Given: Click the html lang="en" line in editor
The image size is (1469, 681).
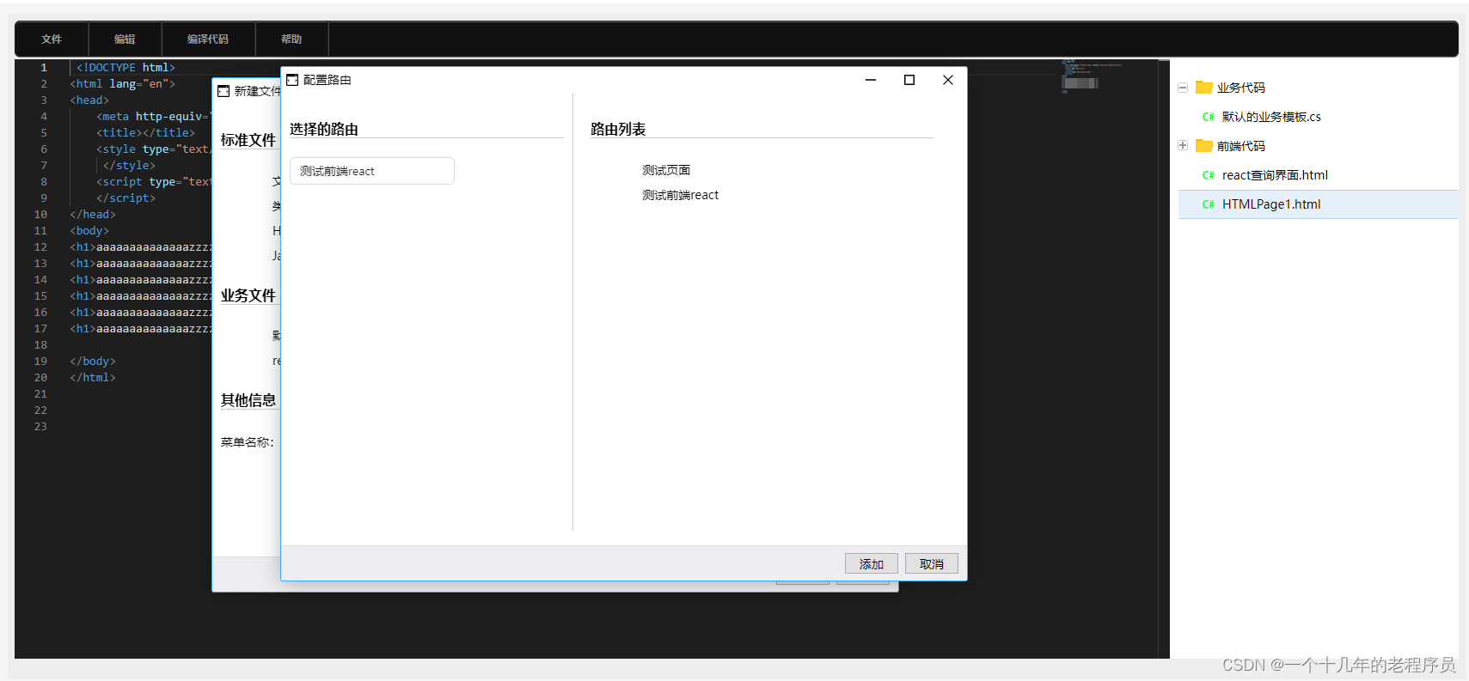Looking at the screenshot, I should pyautogui.click(x=122, y=84).
